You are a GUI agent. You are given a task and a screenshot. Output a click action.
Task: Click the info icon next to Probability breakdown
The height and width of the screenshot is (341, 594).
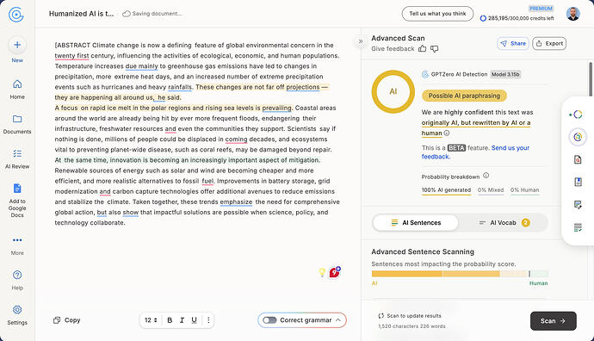[486, 176]
